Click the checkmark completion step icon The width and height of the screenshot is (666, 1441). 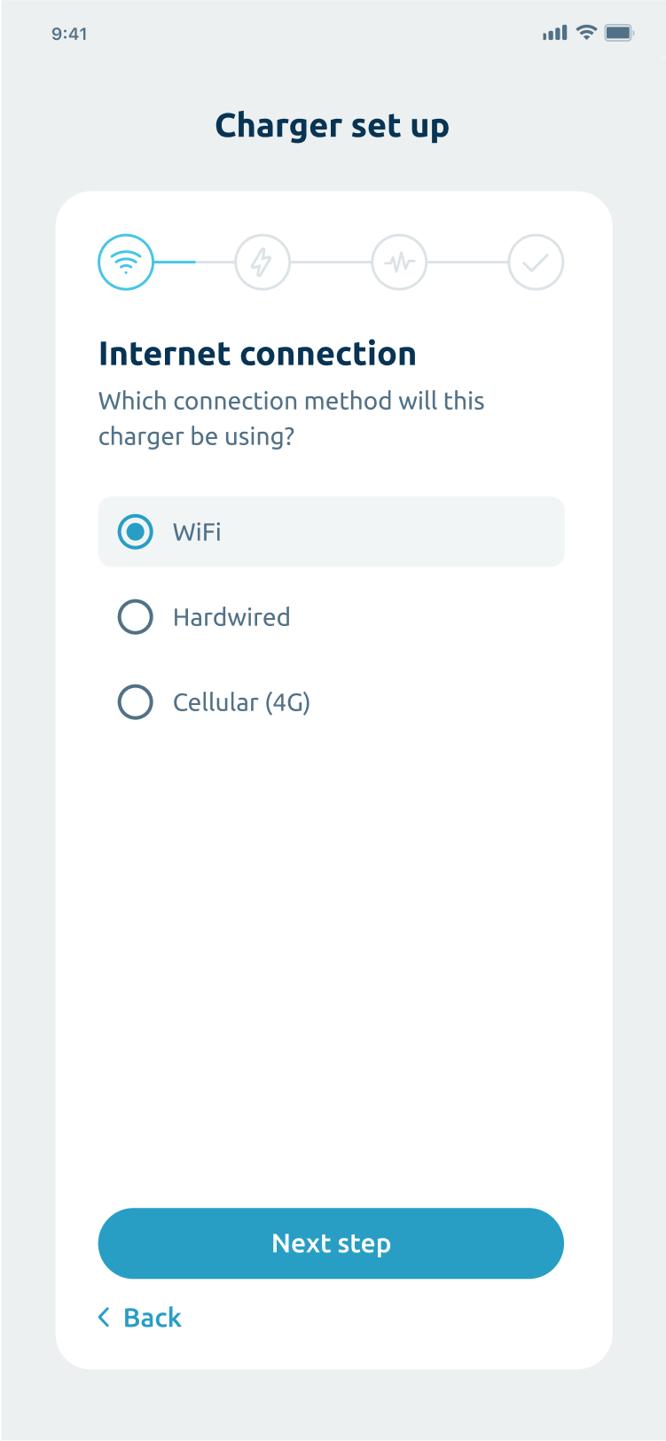536,262
